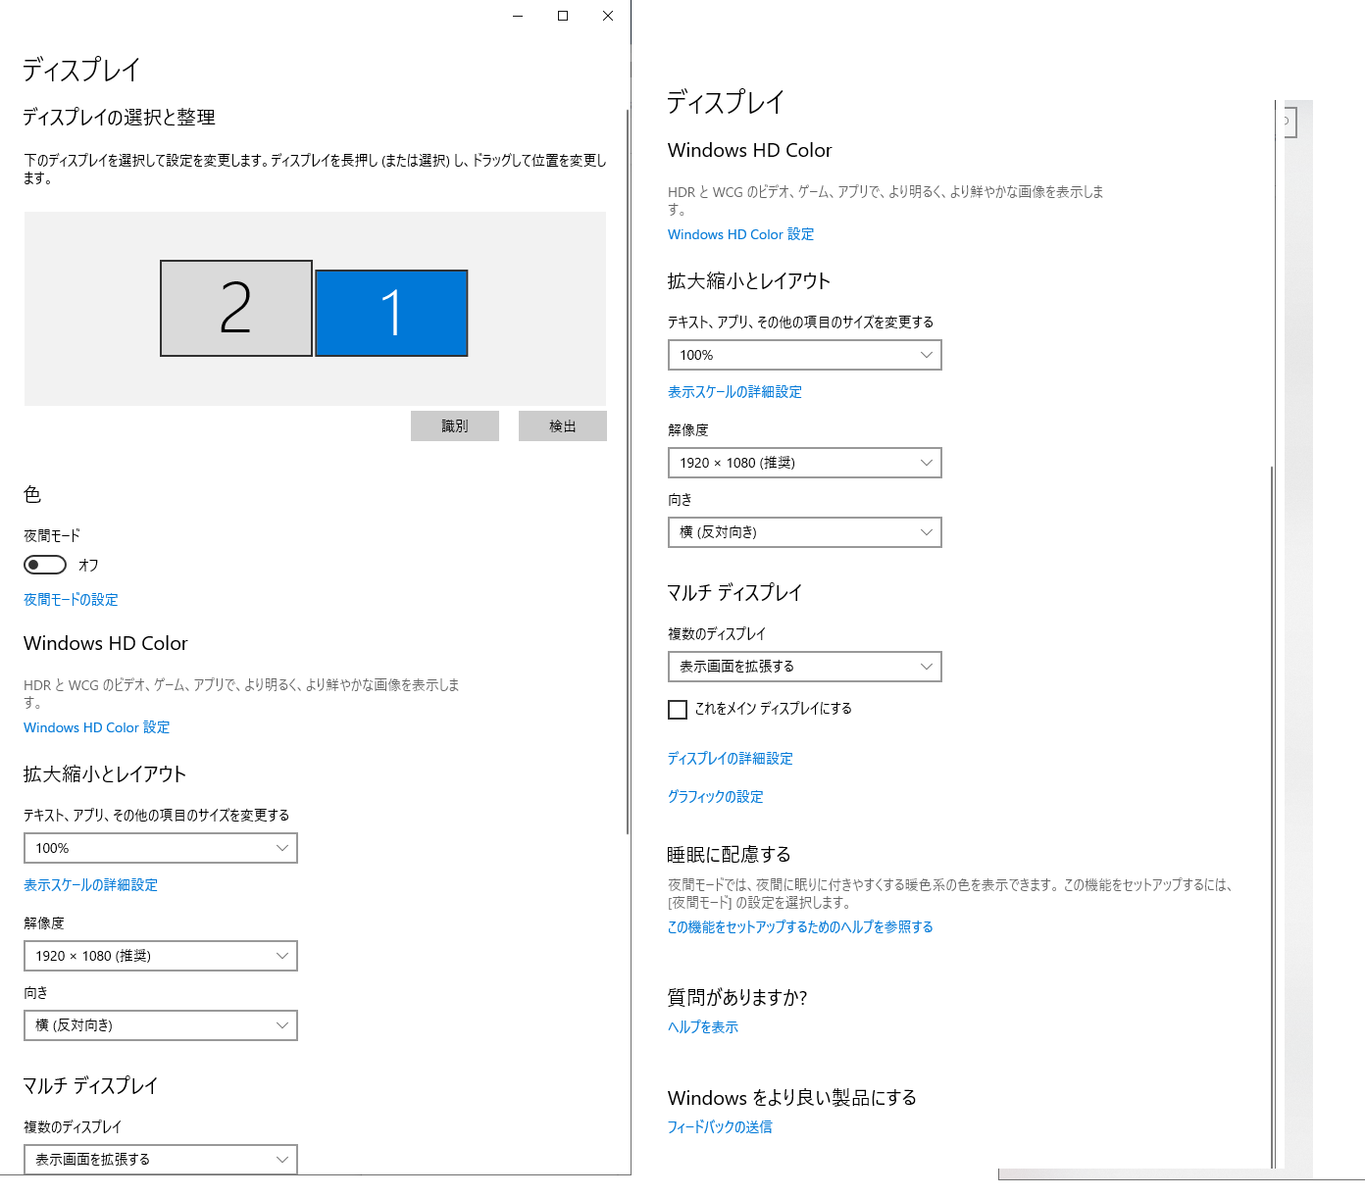
Task: Click the 色 section heading
Action: (32, 494)
